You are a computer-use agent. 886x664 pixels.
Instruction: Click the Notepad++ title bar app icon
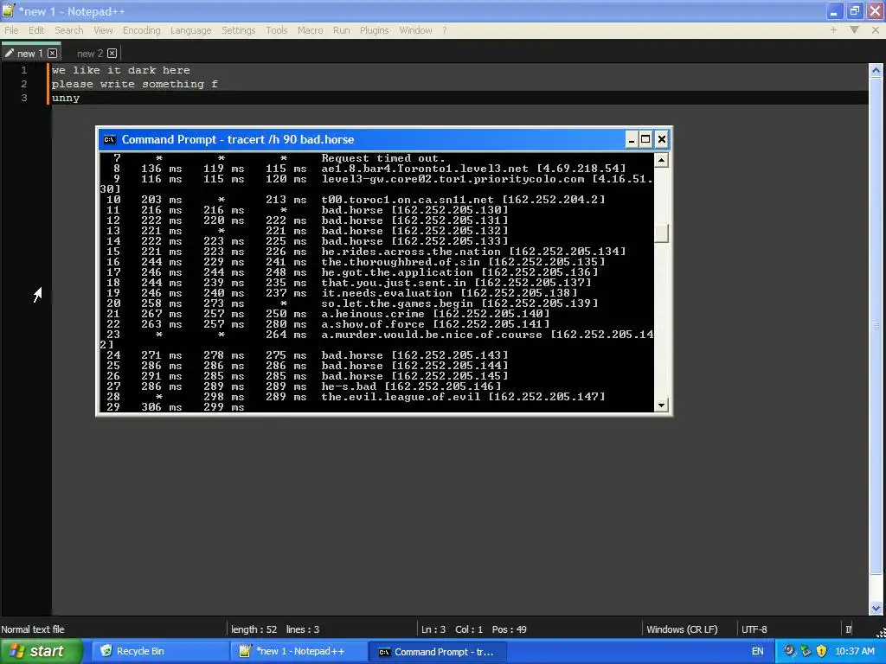(x=8, y=10)
